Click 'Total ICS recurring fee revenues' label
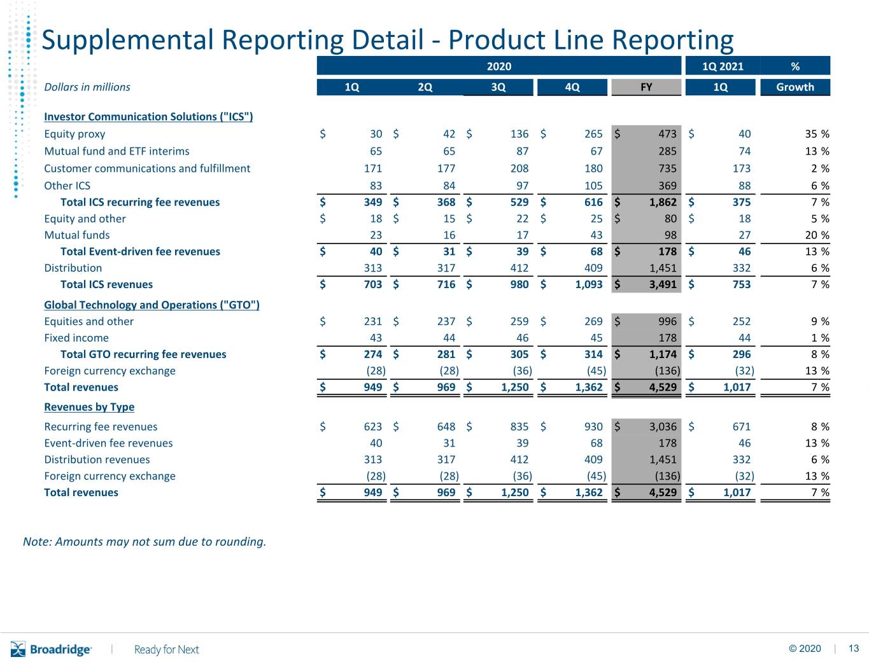The width and height of the screenshot is (869, 671). pyautogui.click(x=140, y=202)
